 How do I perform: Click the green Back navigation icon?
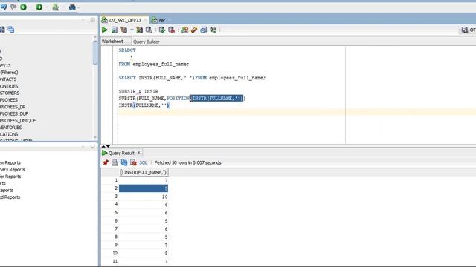coord(23,7)
